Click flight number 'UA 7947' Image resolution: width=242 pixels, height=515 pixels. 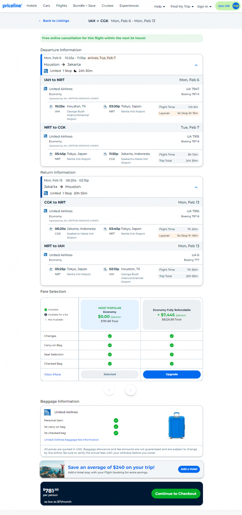[x=193, y=89]
